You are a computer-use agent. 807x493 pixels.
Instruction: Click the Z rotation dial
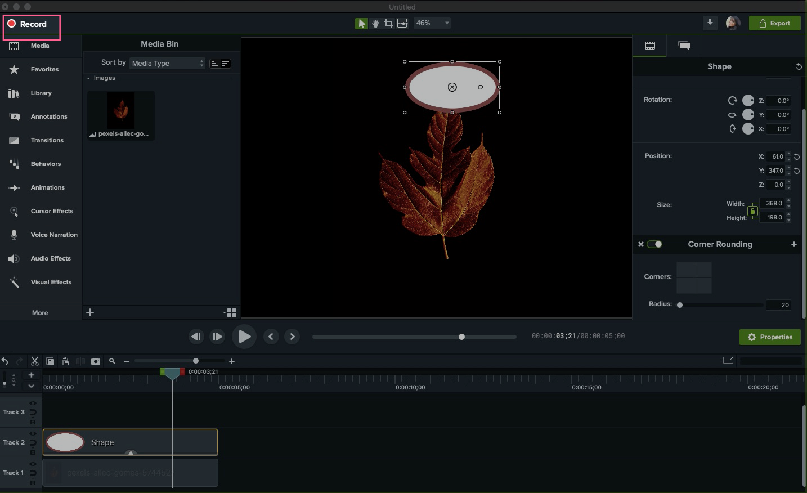tap(748, 100)
